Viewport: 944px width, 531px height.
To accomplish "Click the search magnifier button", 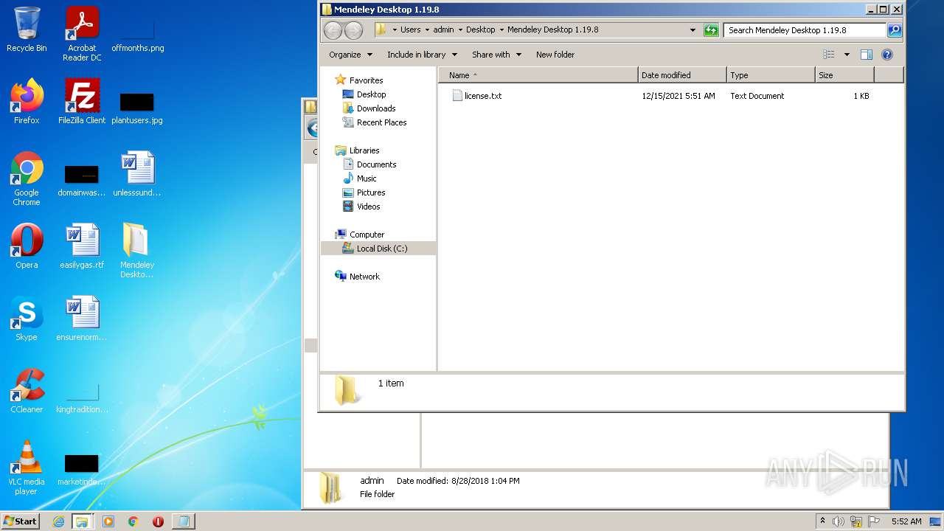I will tap(895, 30).
